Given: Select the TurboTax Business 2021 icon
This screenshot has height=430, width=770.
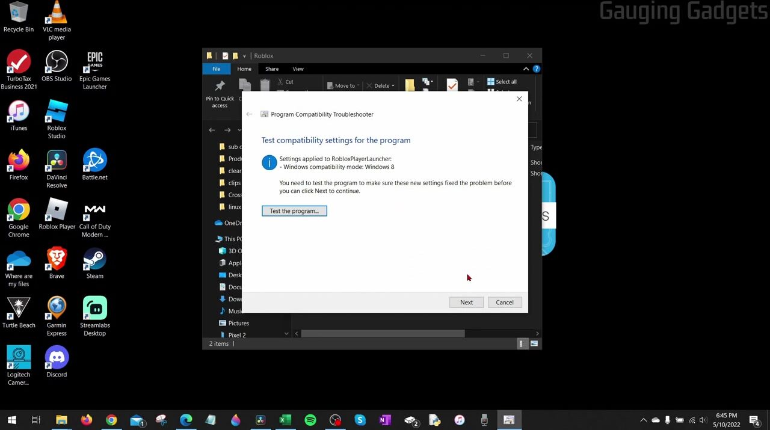Looking at the screenshot, I should click(19, 70).
